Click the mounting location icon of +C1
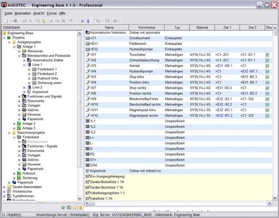Image resolution: width=279 pixels, height=218 pixels. (87, 38)
